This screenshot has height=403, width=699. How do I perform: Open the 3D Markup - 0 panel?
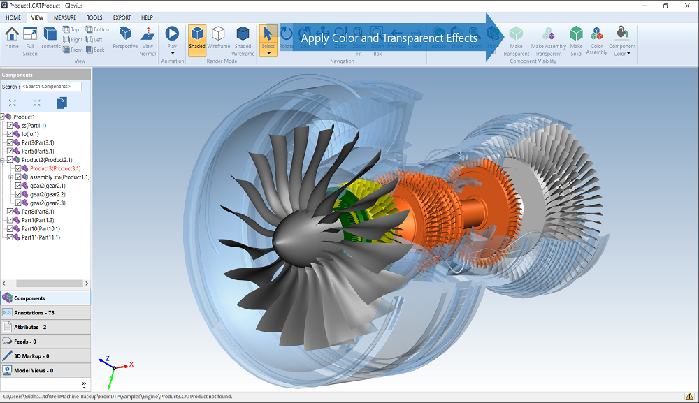pos(45,356)
